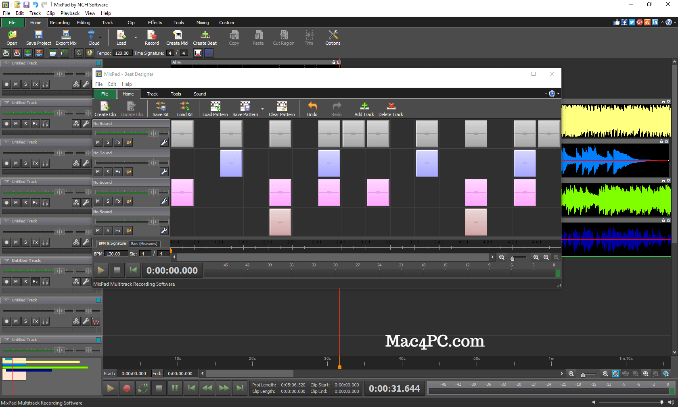Click Delete Track in Beat Designer
This screenshot has height=407, width=678.
click(x=391, y=109)
